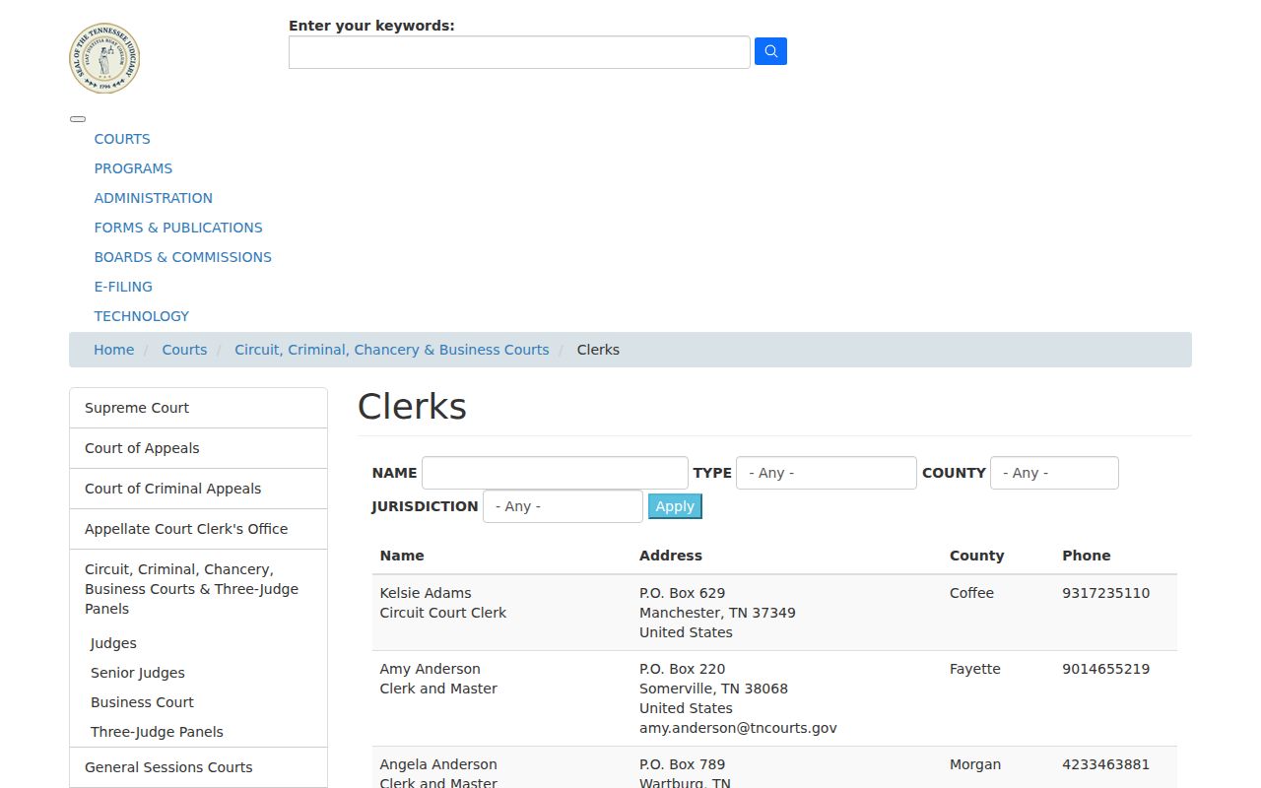Open the Senior Judges sidebar sublink

coord(138,673)
